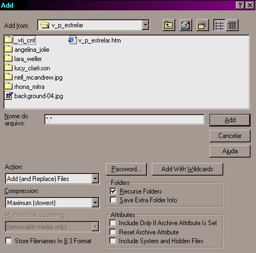Click the Maximum (slowest) value

31,203
